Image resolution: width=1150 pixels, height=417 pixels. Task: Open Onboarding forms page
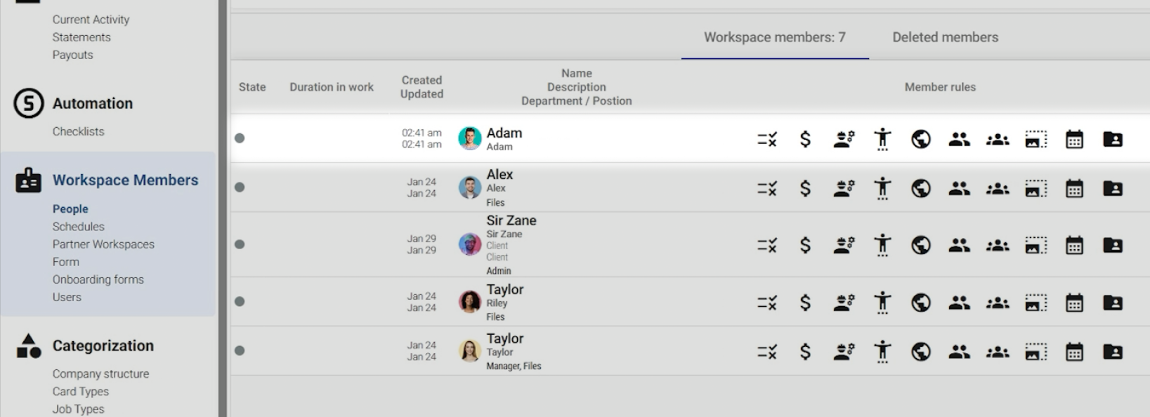coord(98,279)
